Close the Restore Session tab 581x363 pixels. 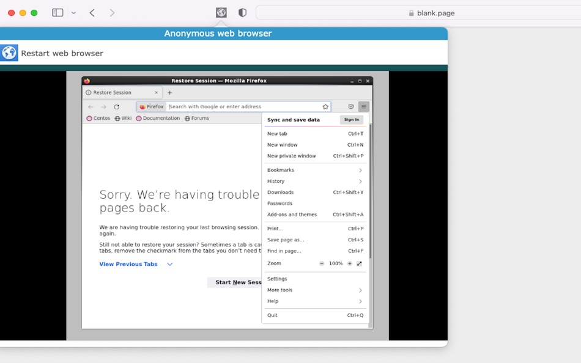coord(156,93)
